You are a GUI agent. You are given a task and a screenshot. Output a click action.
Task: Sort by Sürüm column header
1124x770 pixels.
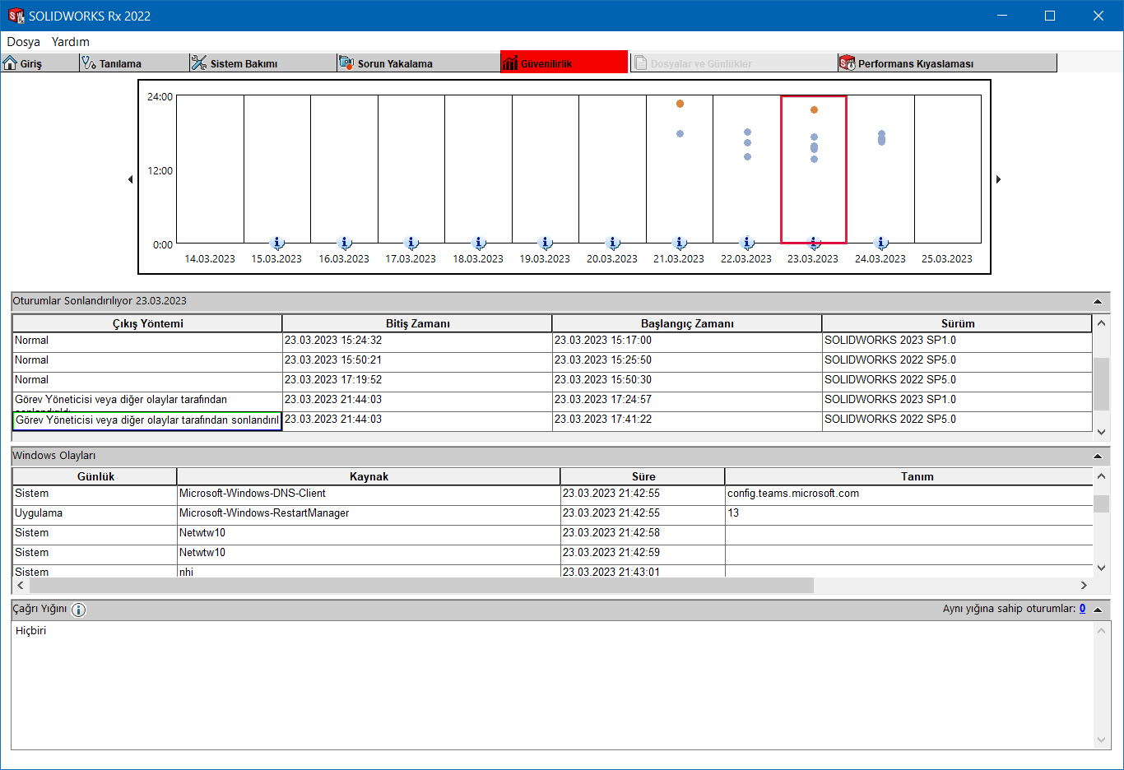tap(957, 323)
